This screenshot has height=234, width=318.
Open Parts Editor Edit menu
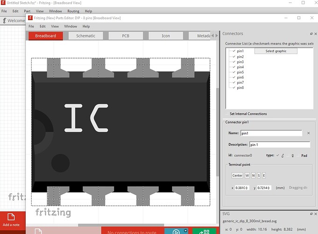pyautogui.click(x=42, y=26)
